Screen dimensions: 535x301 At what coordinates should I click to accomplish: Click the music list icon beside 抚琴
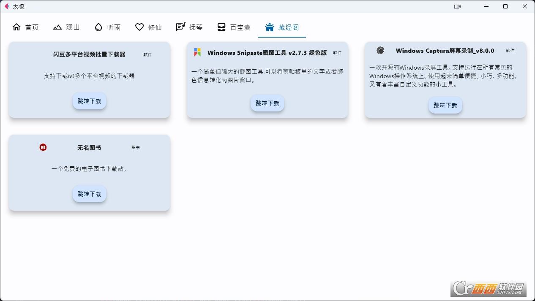tap(180, 27)
